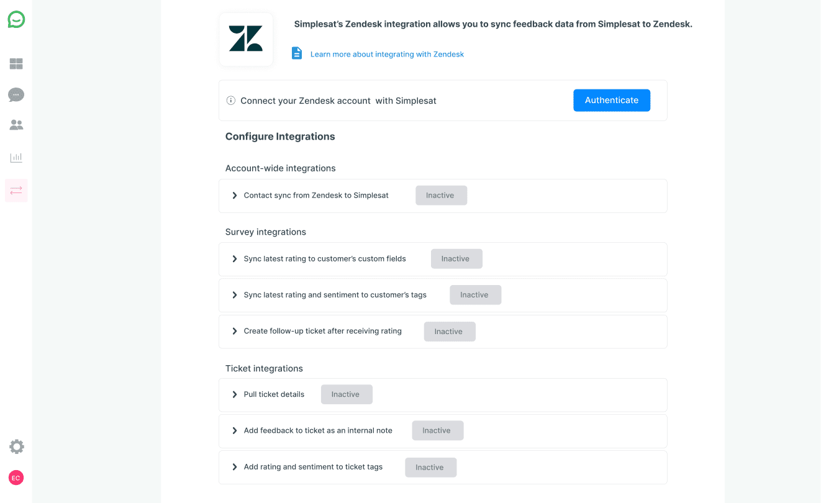
Task: Open Learn more about integrating with Zendesk
Action: pyautogui.click(x=386, y=54)
